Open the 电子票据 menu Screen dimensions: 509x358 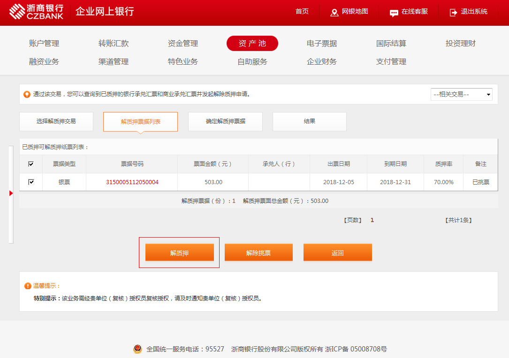click(322, 44)
